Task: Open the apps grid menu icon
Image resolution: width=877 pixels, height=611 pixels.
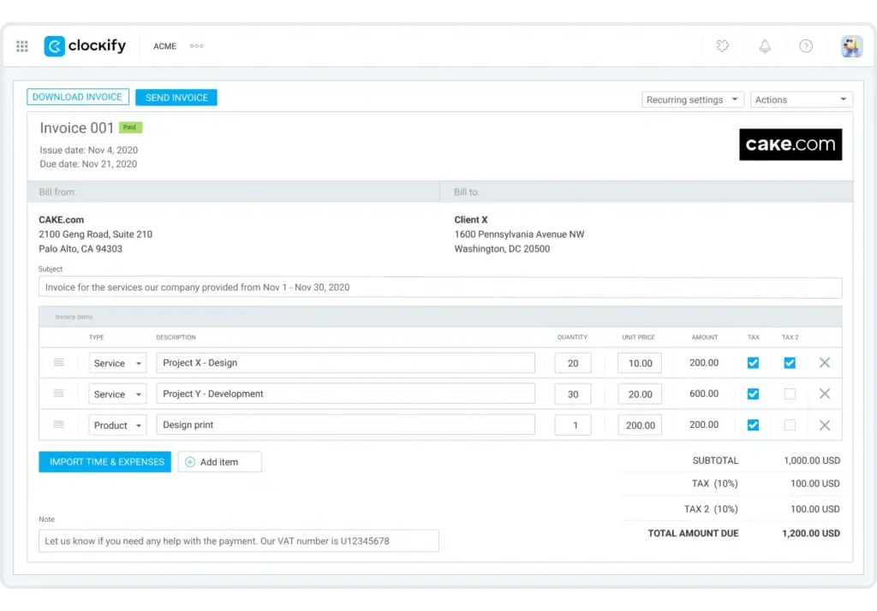Action: (22, 46)
